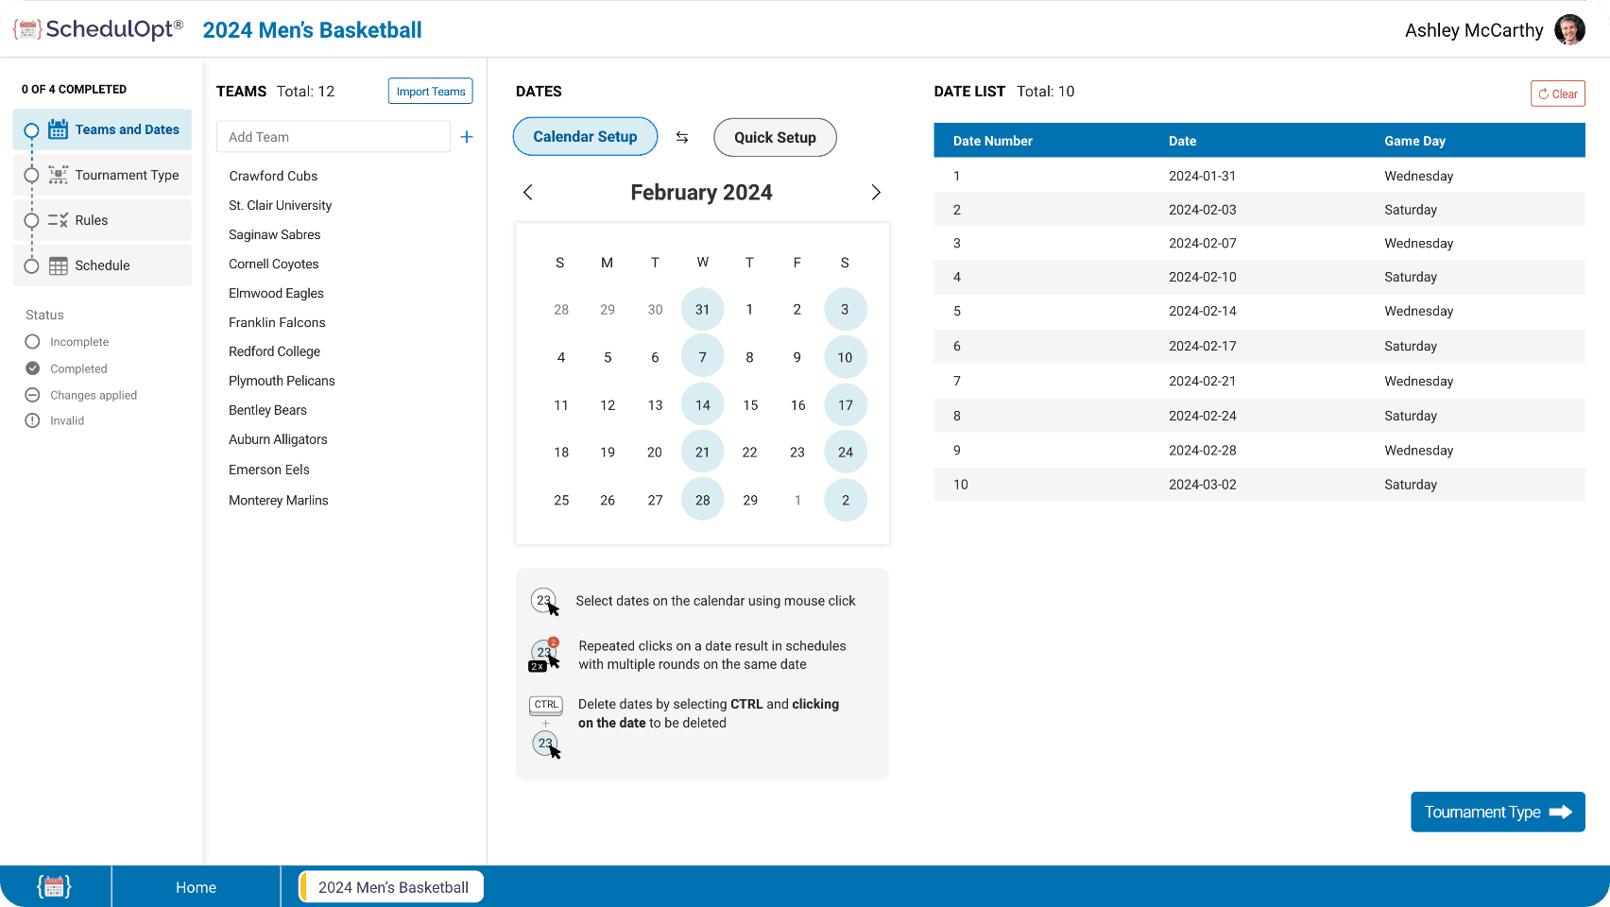Select Auburn Alligators team
This screenshot has height=907, width=1610.
[278, 439]
